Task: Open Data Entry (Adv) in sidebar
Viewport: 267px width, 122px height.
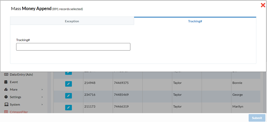Action: coord(21,74)
